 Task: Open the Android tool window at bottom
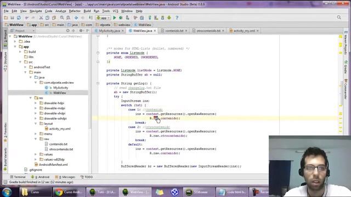(x=40, y=177)
